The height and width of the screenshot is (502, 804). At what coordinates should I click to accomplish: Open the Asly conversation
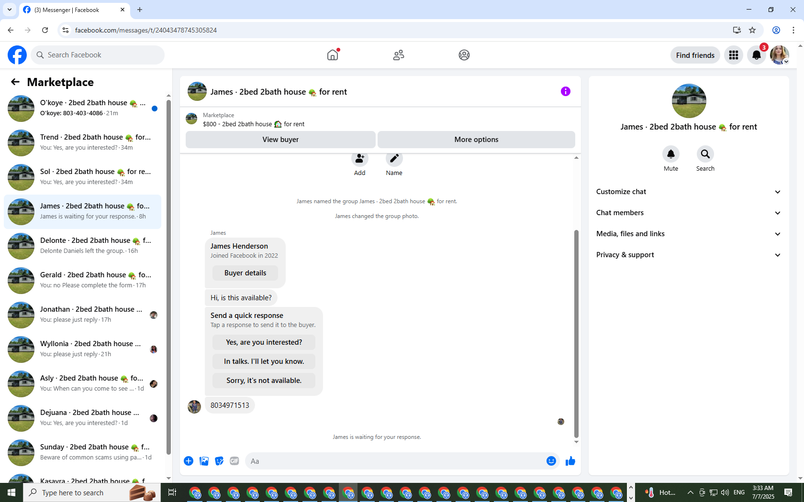pos(83,383)
